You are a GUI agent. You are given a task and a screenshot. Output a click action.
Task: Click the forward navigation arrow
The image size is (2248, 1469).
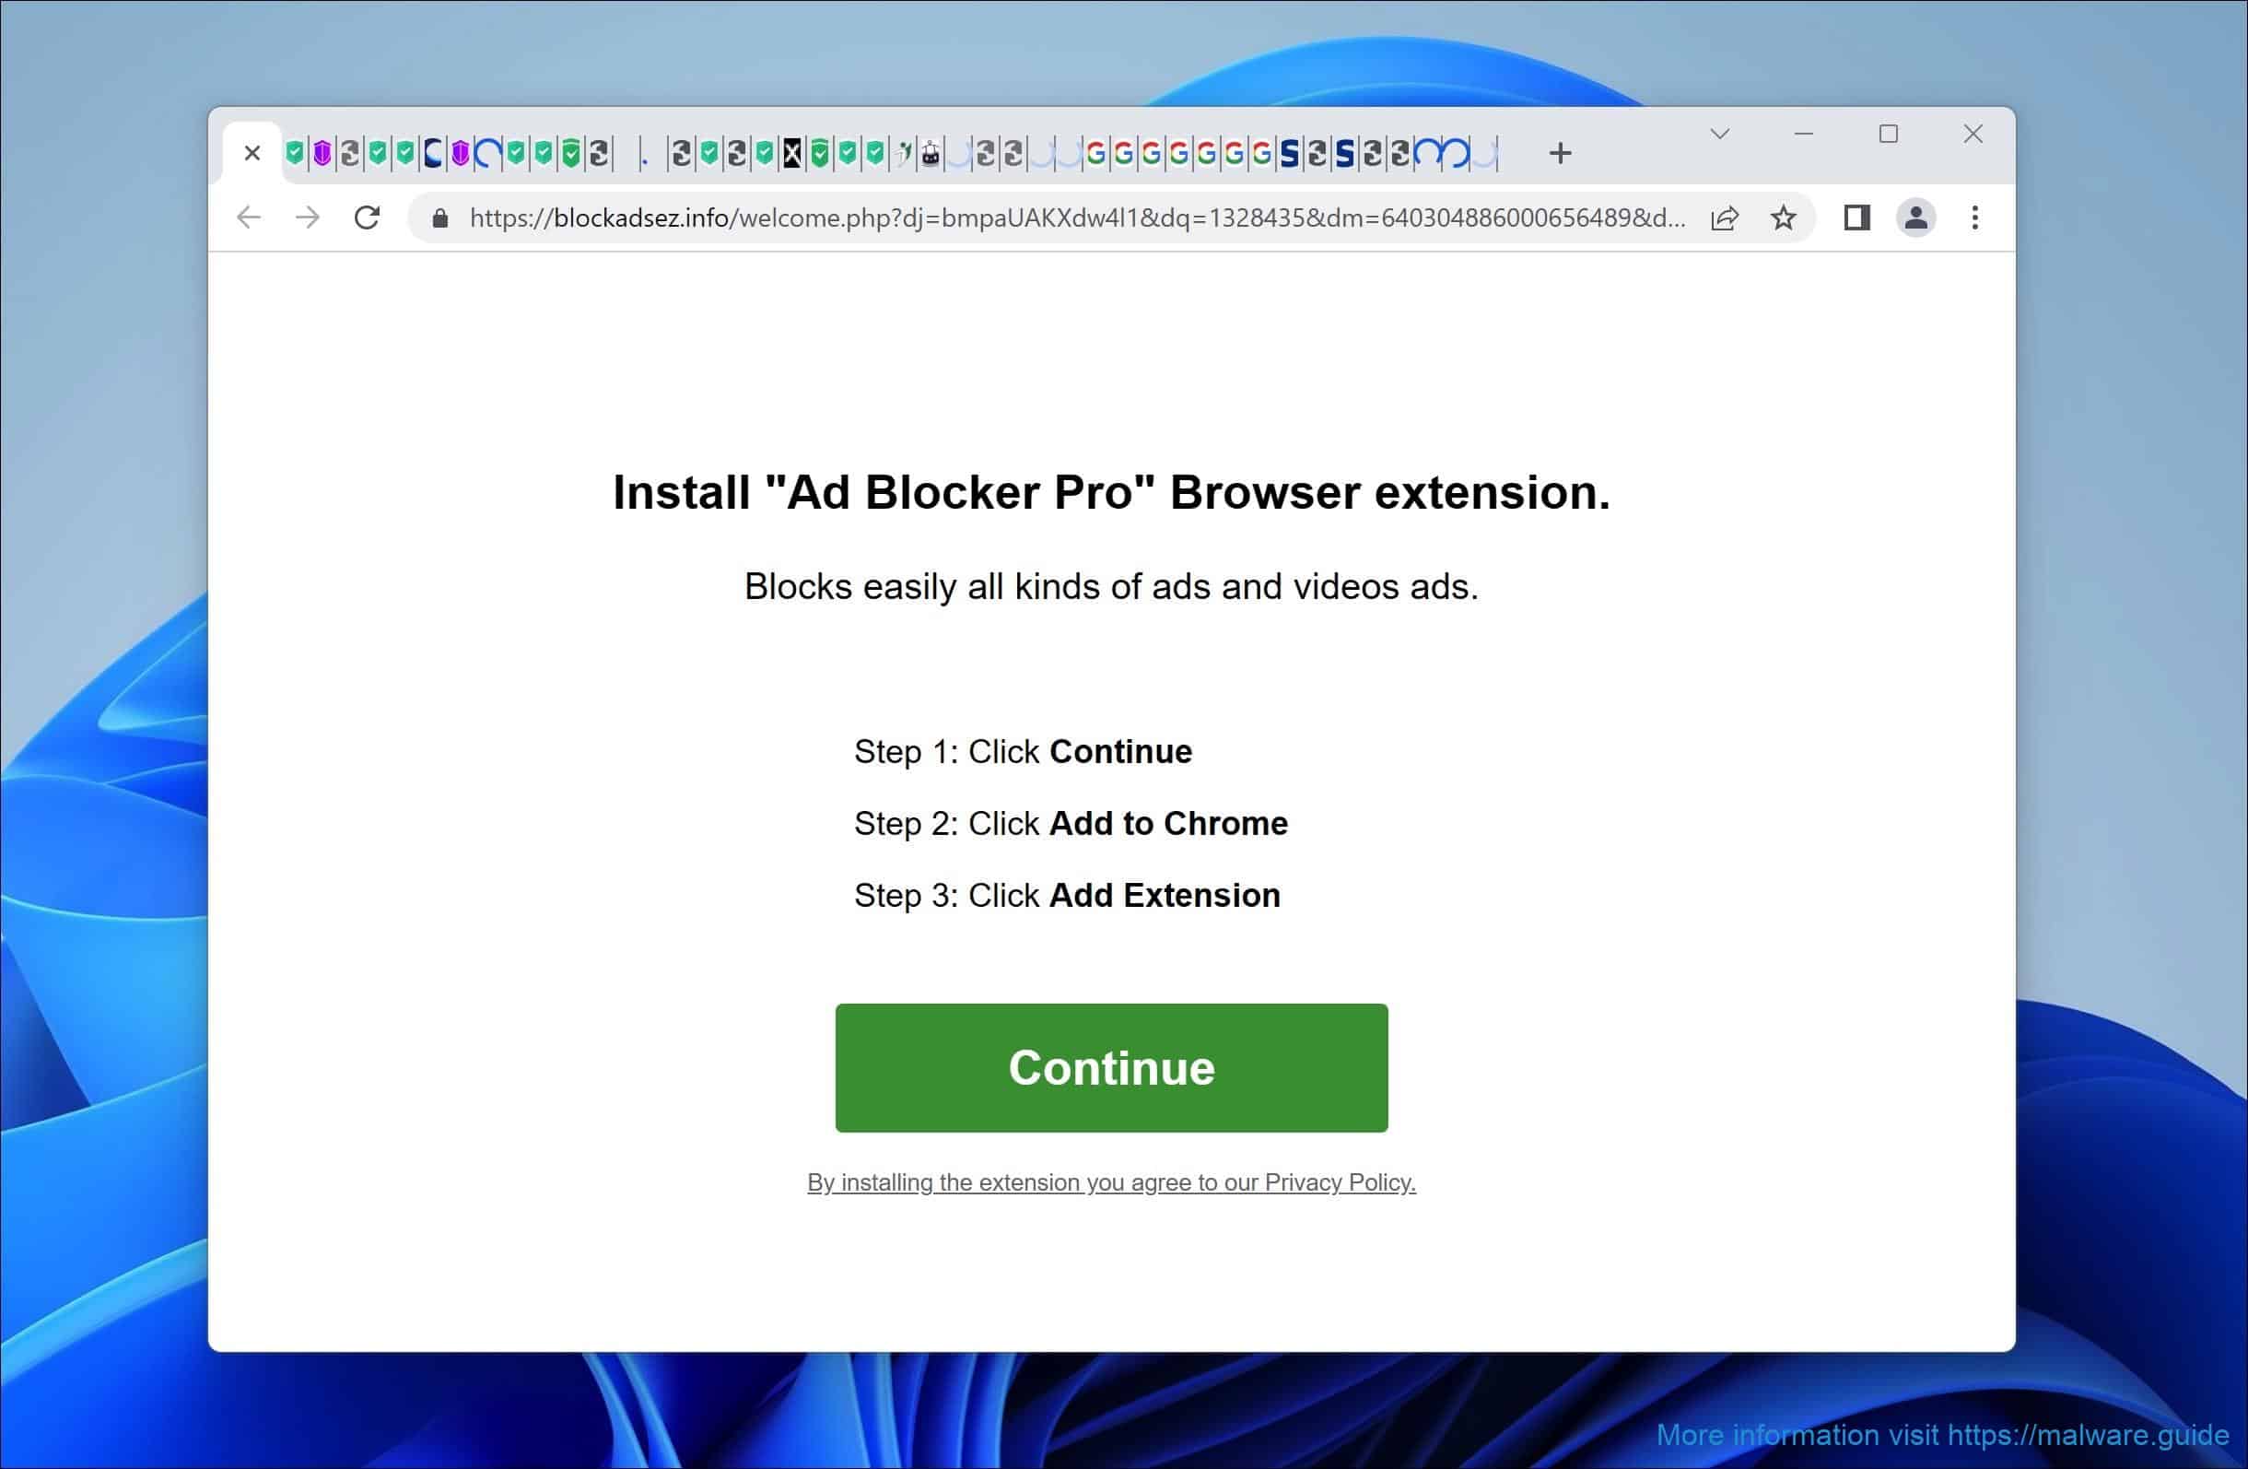click(x=308, y=217)
